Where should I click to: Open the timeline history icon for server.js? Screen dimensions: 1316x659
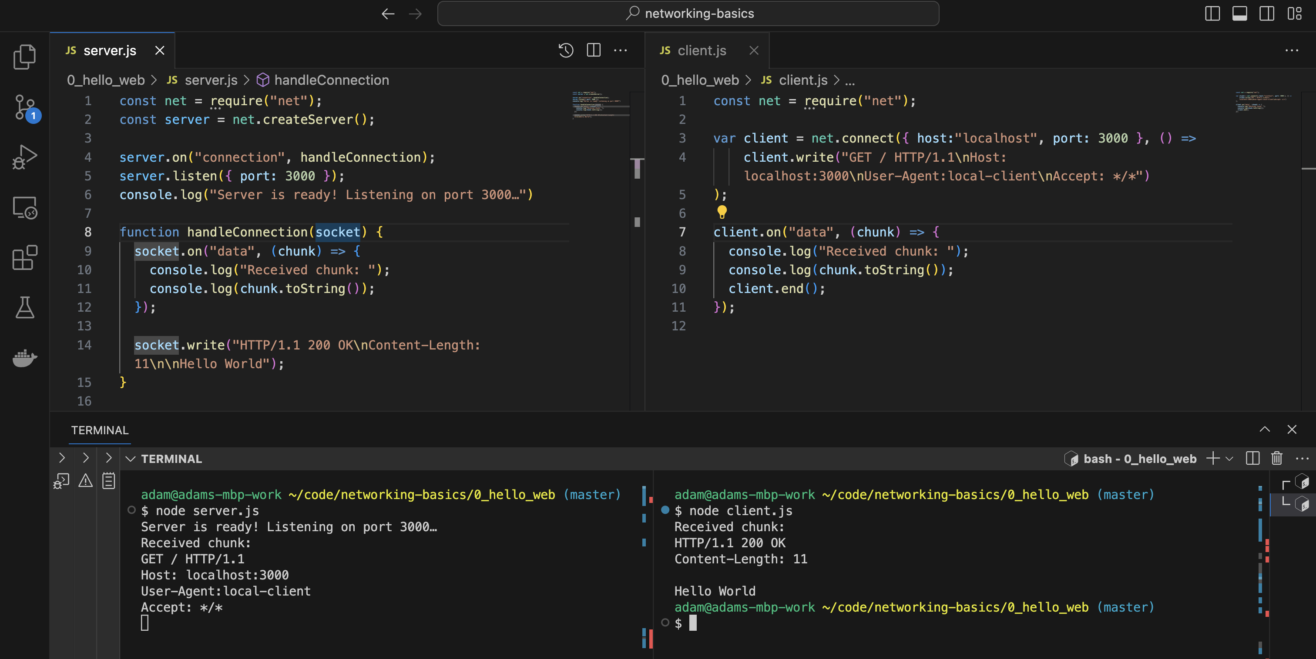pos(566,50)
